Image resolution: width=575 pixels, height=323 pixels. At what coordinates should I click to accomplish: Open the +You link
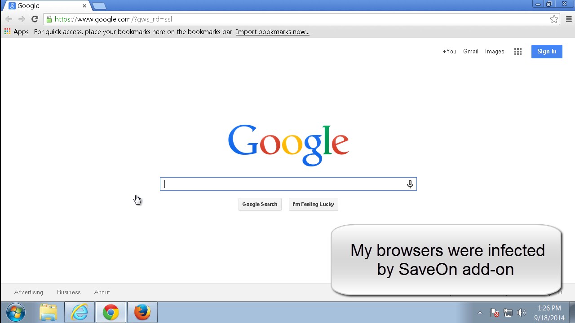coord(449,52)
